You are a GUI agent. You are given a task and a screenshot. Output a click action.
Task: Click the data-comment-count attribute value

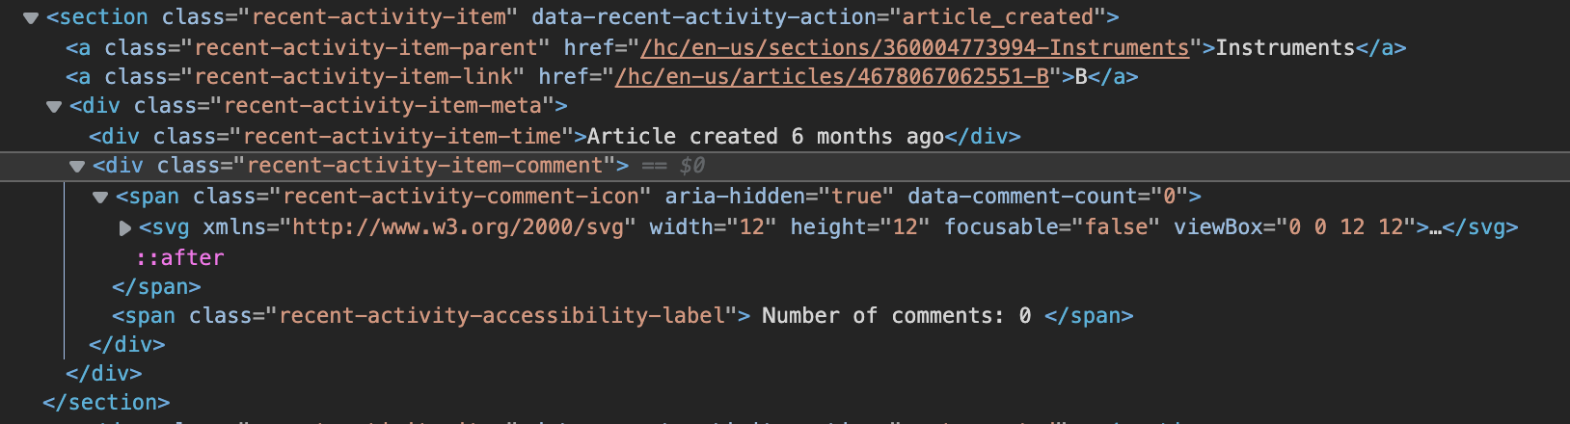pos(1169,197)
